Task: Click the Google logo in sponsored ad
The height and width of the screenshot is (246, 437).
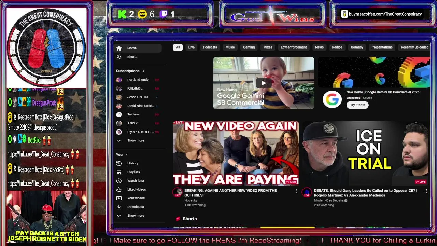Action: tap(332, 100)
